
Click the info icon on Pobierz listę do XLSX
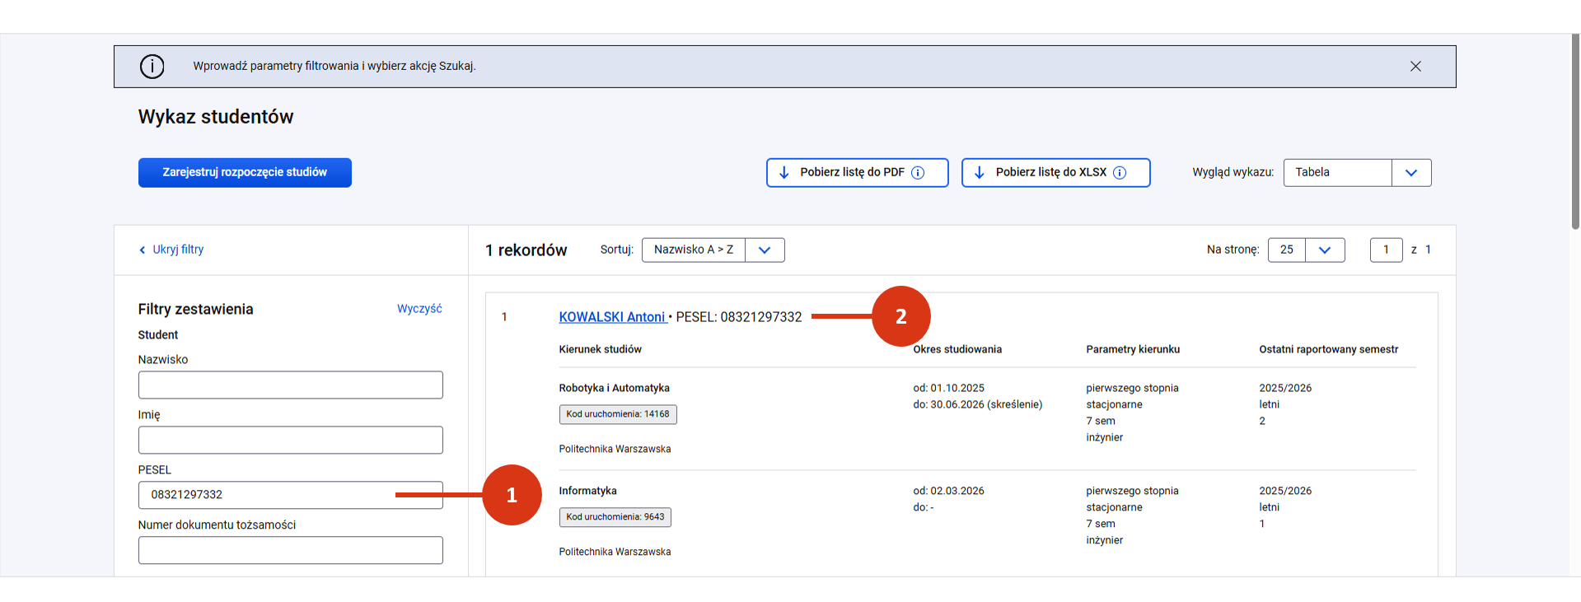click(1120, 173)
